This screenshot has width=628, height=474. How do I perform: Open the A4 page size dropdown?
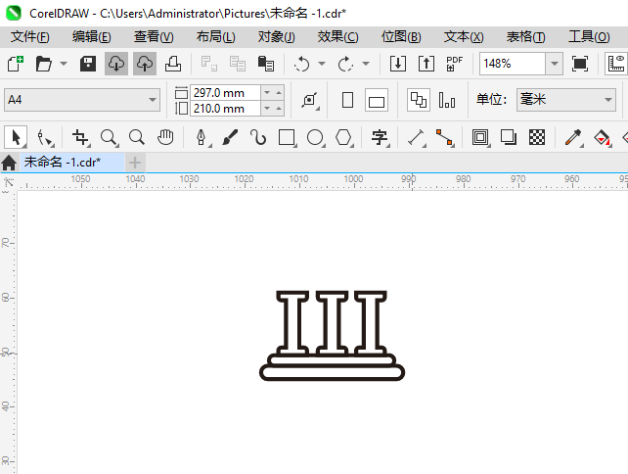click(82, 100)
